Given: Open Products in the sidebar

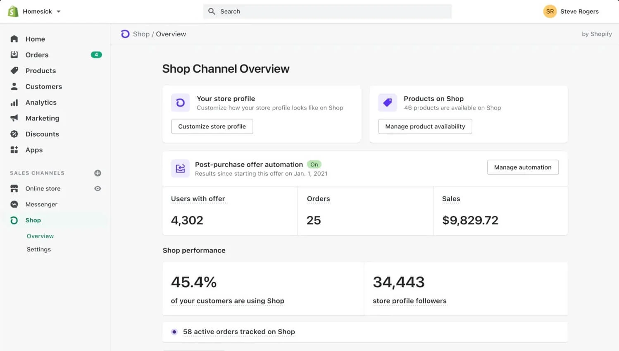Looking at the screenshot, I should pos(40,71).
